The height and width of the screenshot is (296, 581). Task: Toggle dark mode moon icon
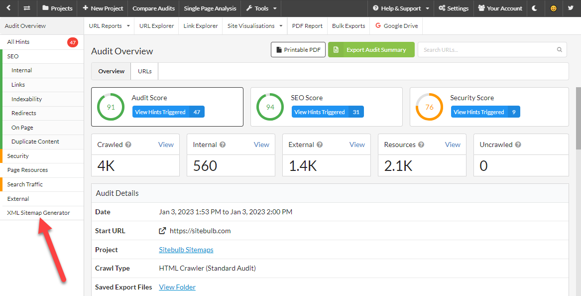tap(535, 8)
